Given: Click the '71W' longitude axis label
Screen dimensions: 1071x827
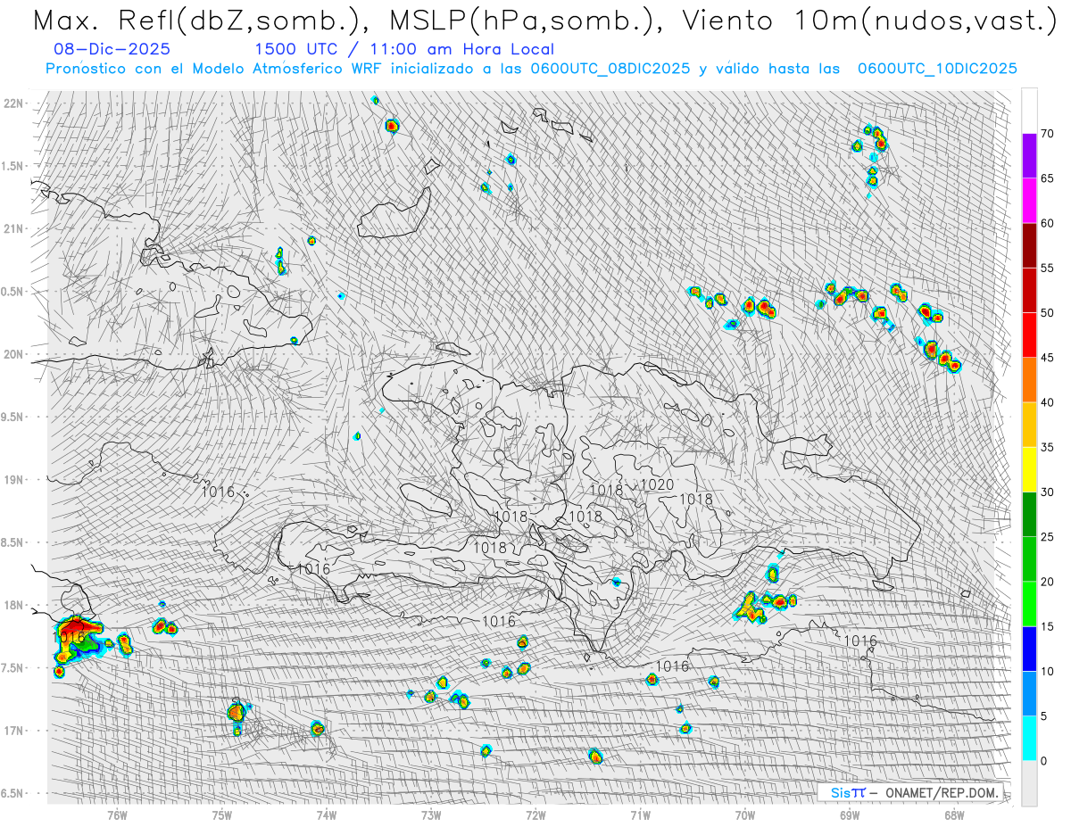Looking at the screenshot, I should (x=640, y=814).
